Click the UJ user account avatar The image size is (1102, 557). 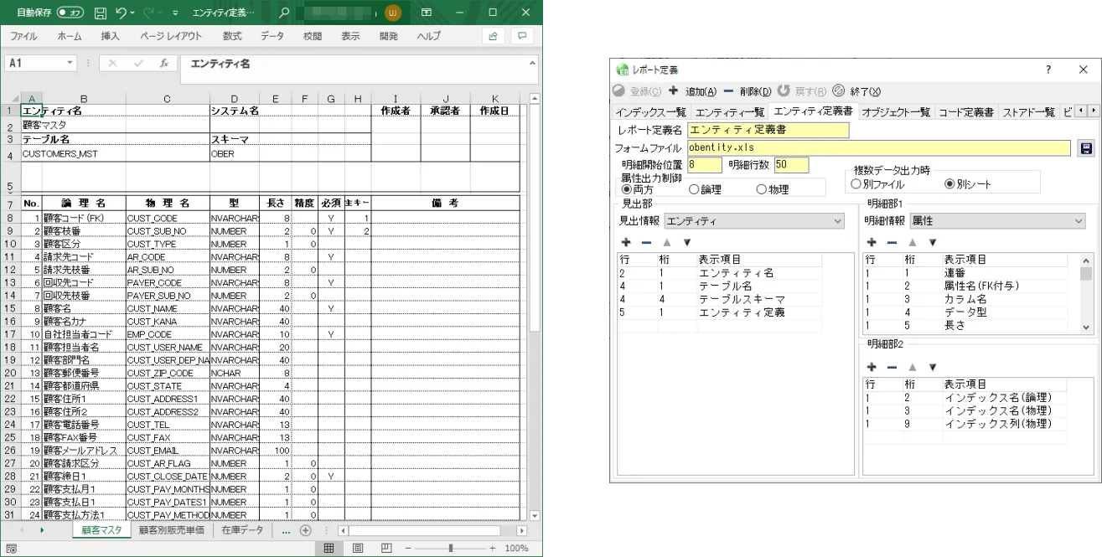pyautogui.click(x=392, y=13)
